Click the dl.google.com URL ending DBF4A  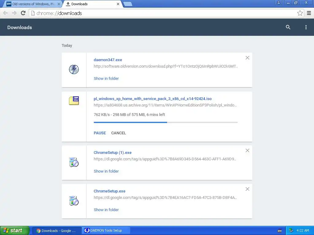pyautogui.click(x=165, y=198)
